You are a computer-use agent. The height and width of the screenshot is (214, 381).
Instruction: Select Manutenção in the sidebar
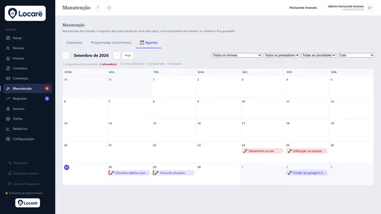pos(27,89)
